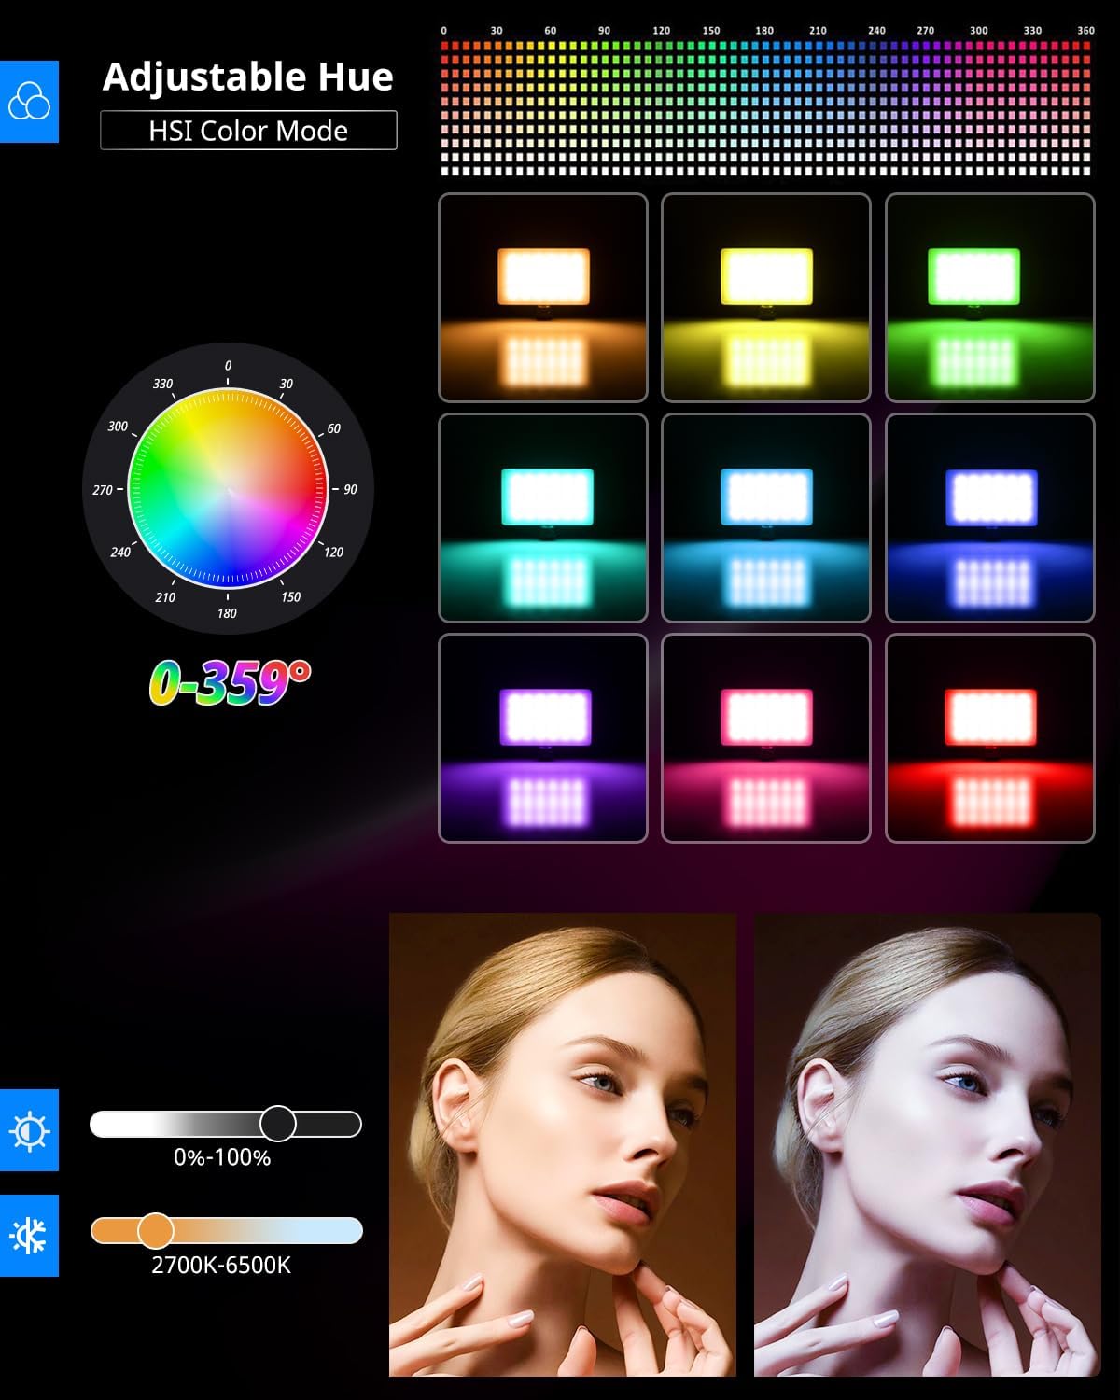Click the green light panel preview
This screenshot has width=1120, height=1400.
coord(992,294)
